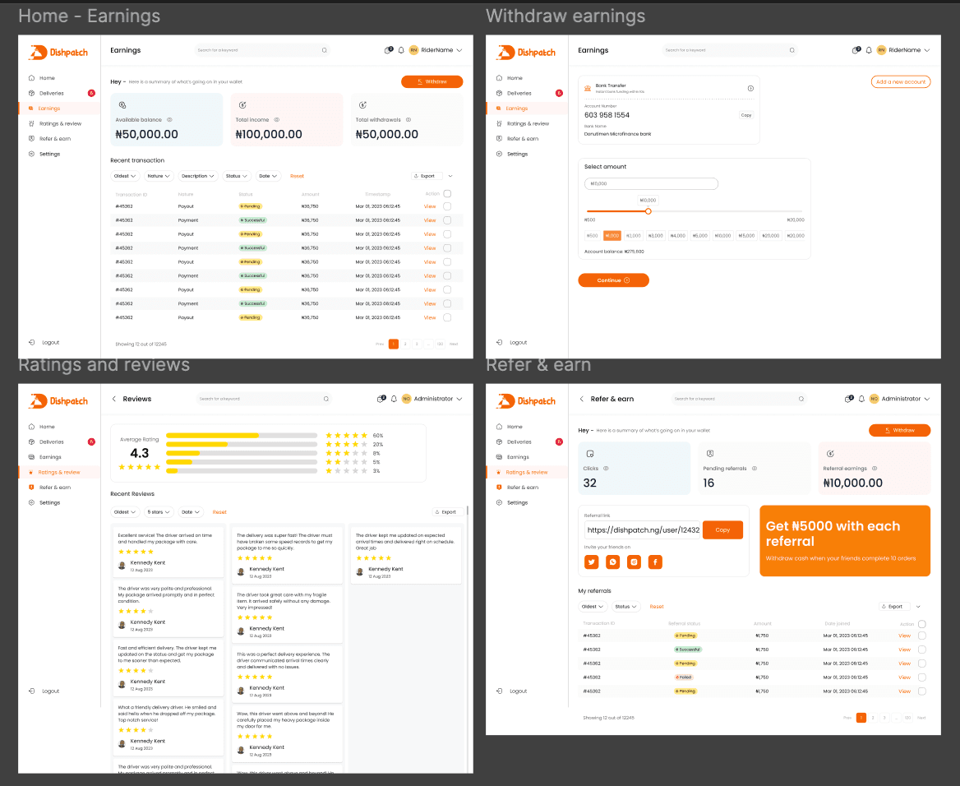The width and height of the screenshot is (960, 786).
Task: Select Earnings in Refer & earn frame sidebar
Action: [518, 457]
